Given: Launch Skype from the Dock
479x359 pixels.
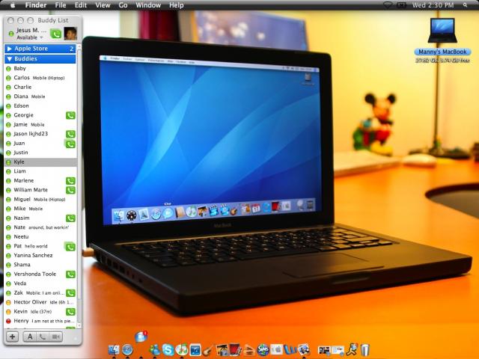Looking at the screenshot, I should click(168, 350).
